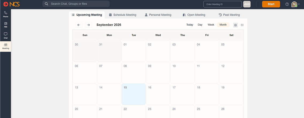Click the Sat column header
304x118 pixels.
[x=231, y=35]
